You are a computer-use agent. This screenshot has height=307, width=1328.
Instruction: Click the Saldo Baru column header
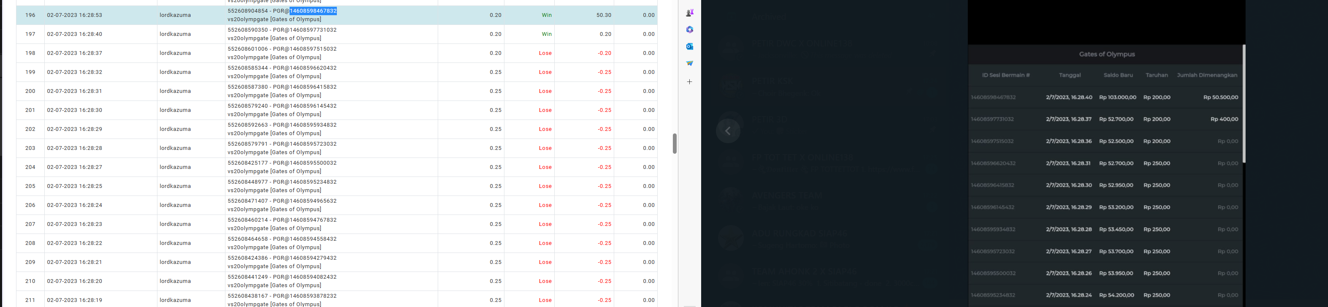coord(1118,75)
